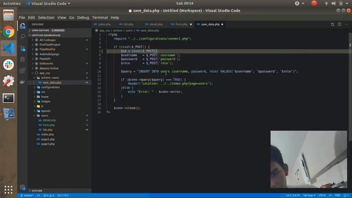Open the View menu

[x=62, y=18]
